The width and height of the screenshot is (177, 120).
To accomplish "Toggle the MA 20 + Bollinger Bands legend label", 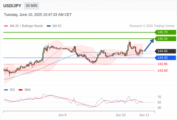I will click(x=26, y=26).
